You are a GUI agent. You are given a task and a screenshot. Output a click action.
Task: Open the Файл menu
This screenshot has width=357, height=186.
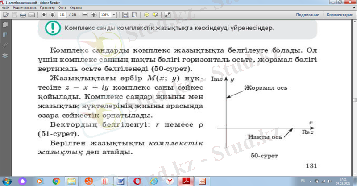click(x=6, y=8)
